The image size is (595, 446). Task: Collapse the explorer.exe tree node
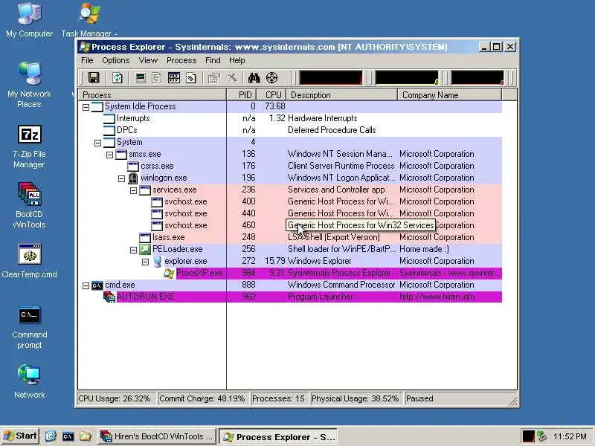click(x=145, y=262)
